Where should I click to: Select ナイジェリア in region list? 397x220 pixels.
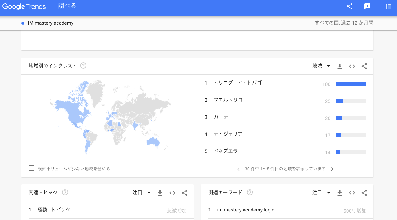(228, 134)
